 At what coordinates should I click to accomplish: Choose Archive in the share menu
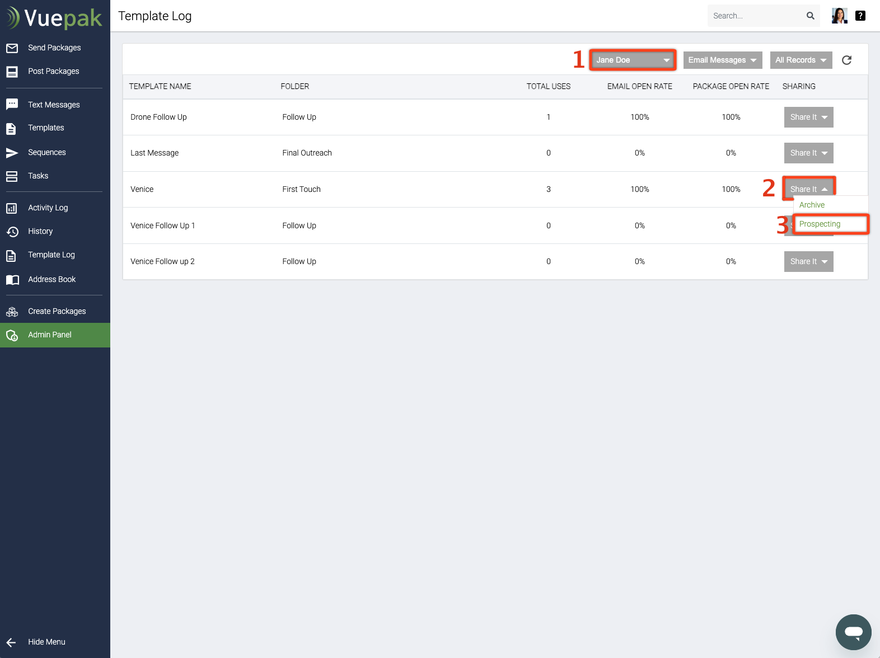click(812, 205)
